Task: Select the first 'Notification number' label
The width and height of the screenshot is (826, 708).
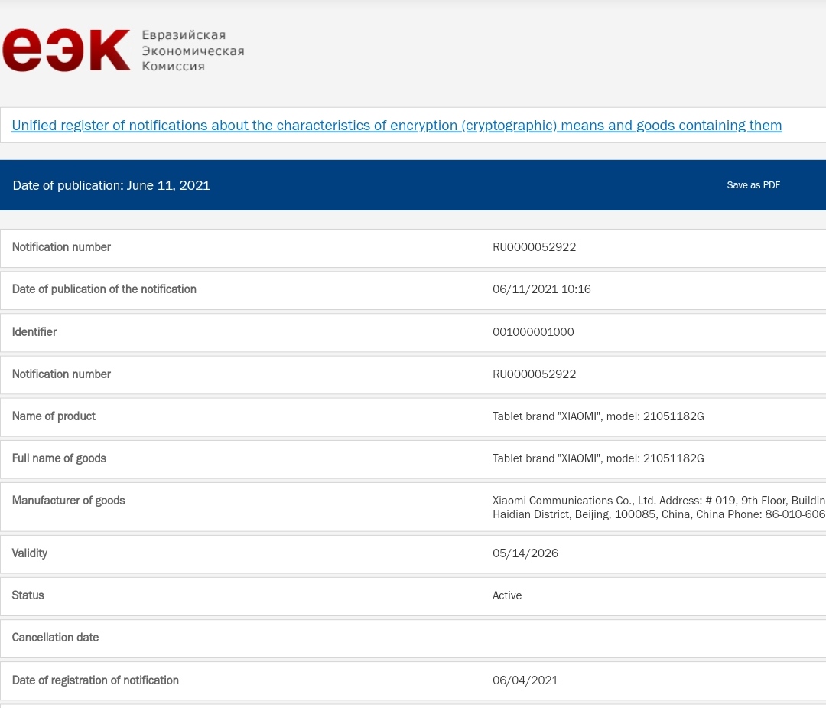Action: (x=61, y=247)
